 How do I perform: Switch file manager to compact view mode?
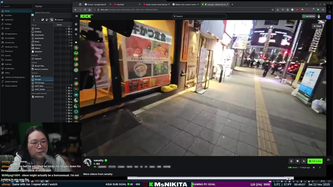(47, 20)
